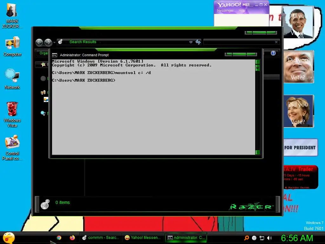Image resolution: width=325 pixels, height=244 pixels.
Task: Click the magnifier tray icon
Action: 246,238
